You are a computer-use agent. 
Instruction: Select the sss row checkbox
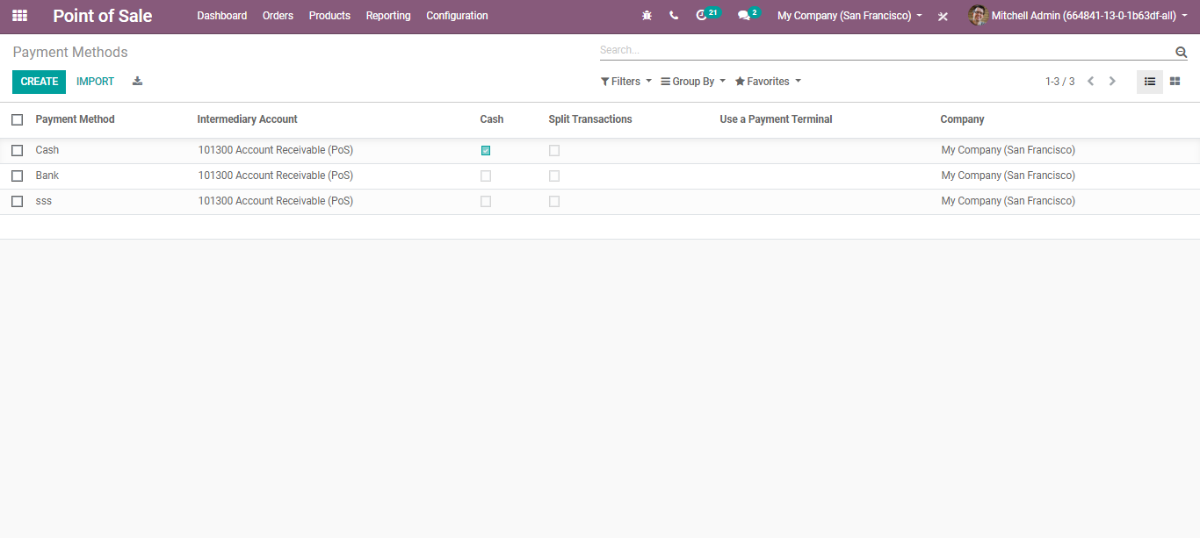tap(17, 201)
